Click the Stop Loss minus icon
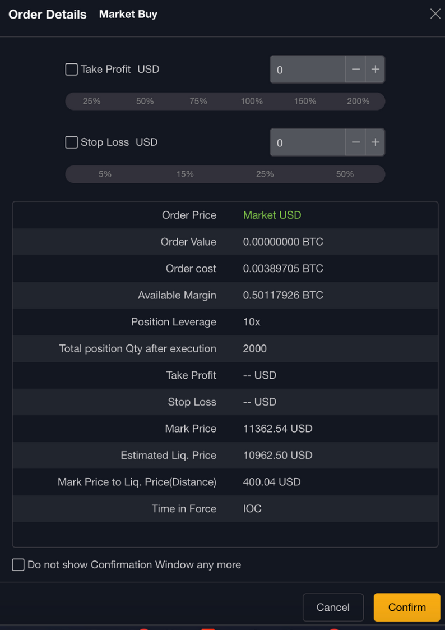Viewport: 445px width, 630px height. pyautogui.click(x=355, y=142)
